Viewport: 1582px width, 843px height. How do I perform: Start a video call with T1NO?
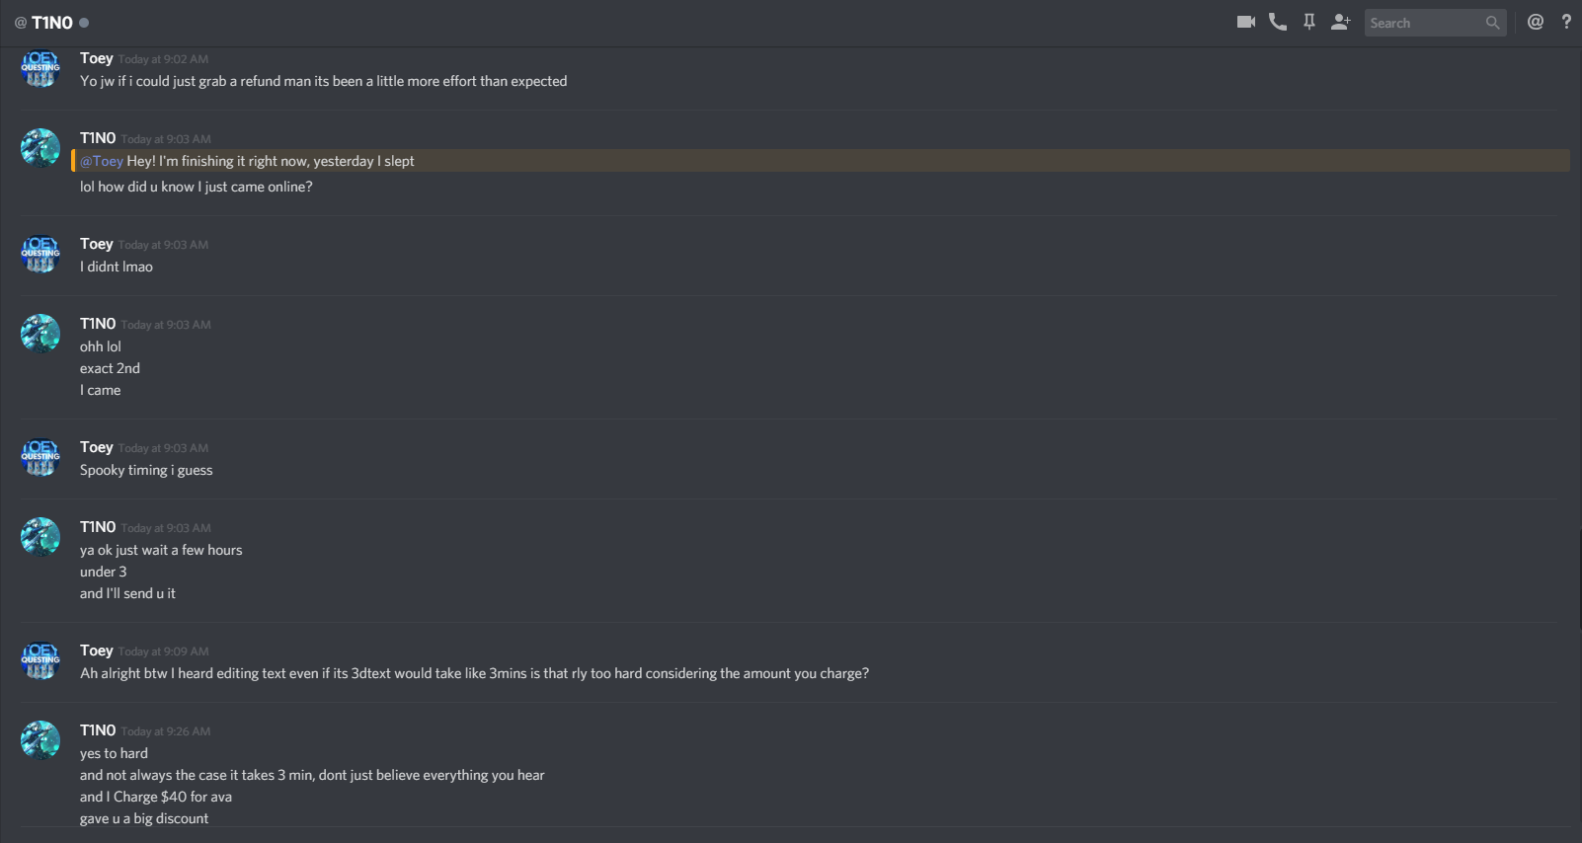pyautogui.click(x=1246, y=22)
